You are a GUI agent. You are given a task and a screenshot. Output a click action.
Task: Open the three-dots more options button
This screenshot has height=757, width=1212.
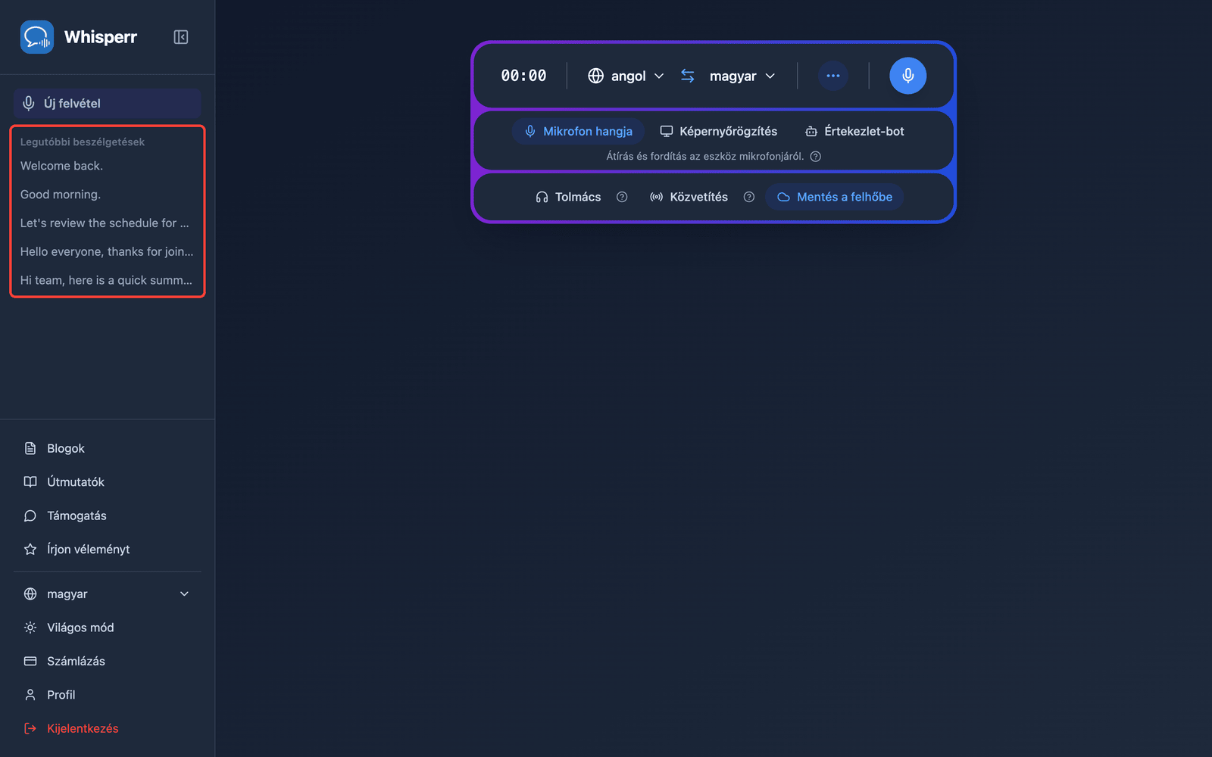833,76
